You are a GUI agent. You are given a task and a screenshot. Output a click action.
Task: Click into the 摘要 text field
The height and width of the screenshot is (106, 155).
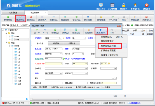click(84, 49)
